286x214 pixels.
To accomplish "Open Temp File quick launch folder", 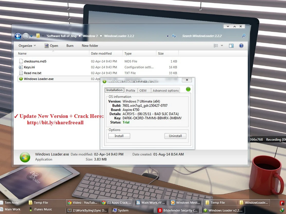I will coord(39,202).
